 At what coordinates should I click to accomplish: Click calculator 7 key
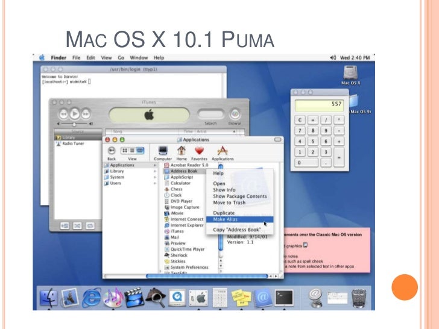click(300, 131)
